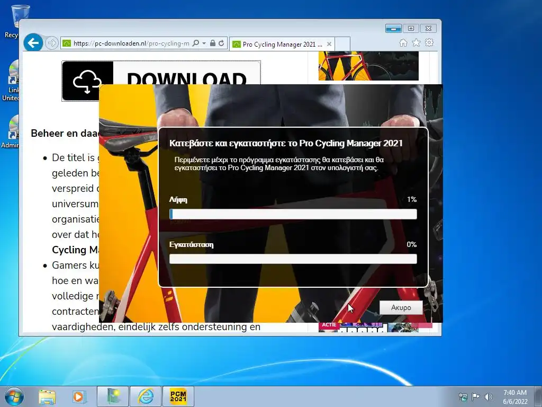Open Windows Media Player from taskbar
Screen dimensions: 542x407
pyautogui.click(x=79, y=396)
